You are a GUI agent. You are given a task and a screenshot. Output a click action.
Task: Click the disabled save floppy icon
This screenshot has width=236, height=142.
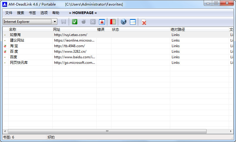[63, 22]
